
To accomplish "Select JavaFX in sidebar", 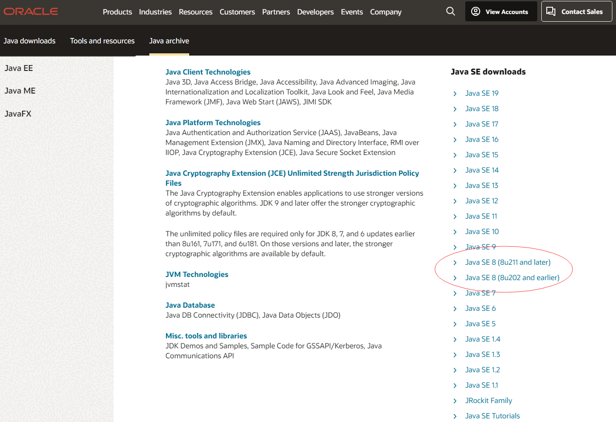I will (18, 114).
